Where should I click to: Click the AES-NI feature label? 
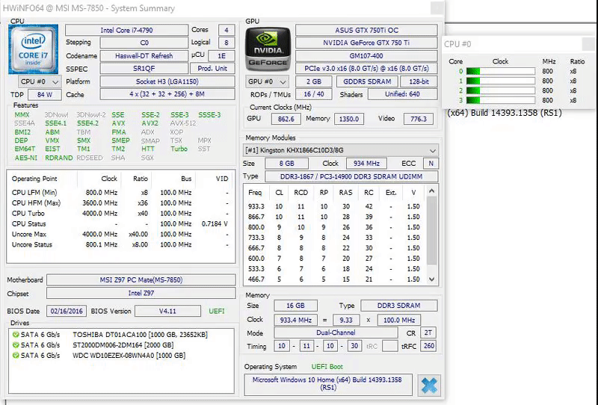click(26, 158)
